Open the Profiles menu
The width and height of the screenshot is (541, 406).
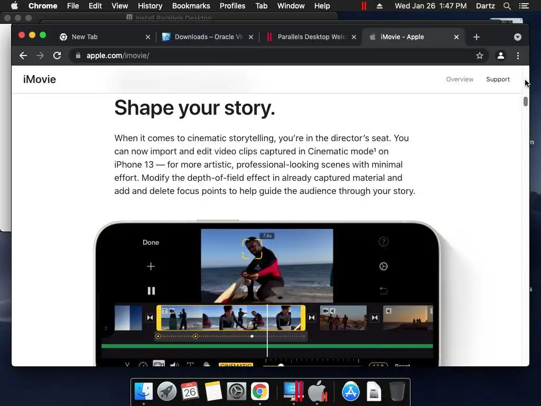pyautogui.click(x=232, y=6)
